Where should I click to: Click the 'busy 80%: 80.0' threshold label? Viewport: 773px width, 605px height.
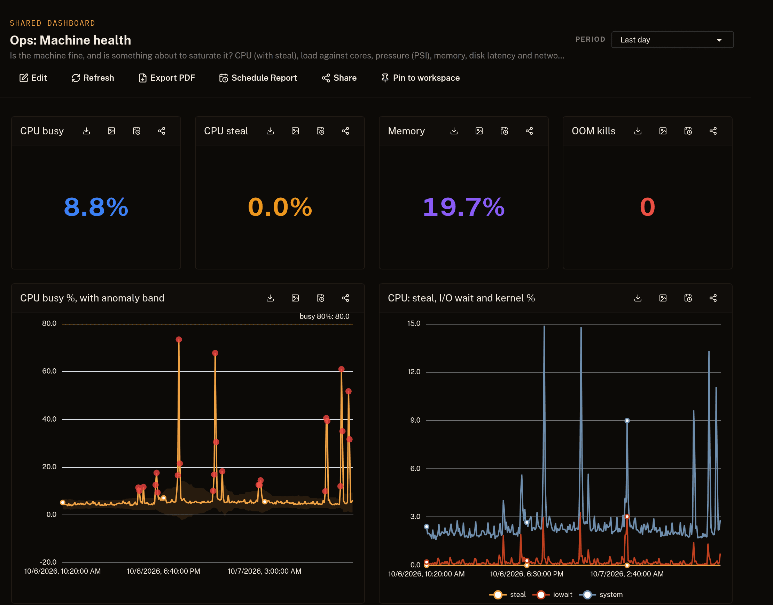(325, 316)
